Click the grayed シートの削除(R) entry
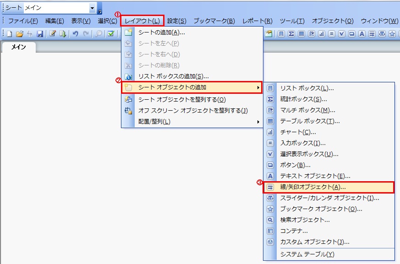Image resolution: width=400 pixels, height=264 pixels. point(192,65)
